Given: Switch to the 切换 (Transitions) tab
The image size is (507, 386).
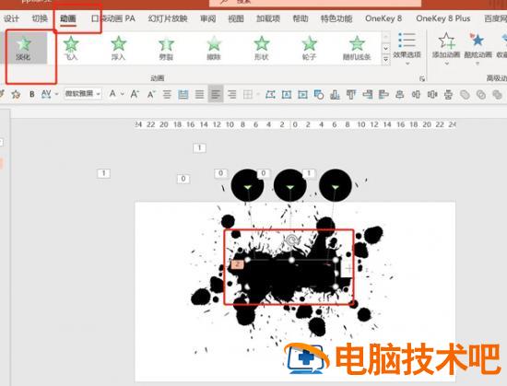Looking at the screenshot, I should pyautogui.click(x=40, y=18).
